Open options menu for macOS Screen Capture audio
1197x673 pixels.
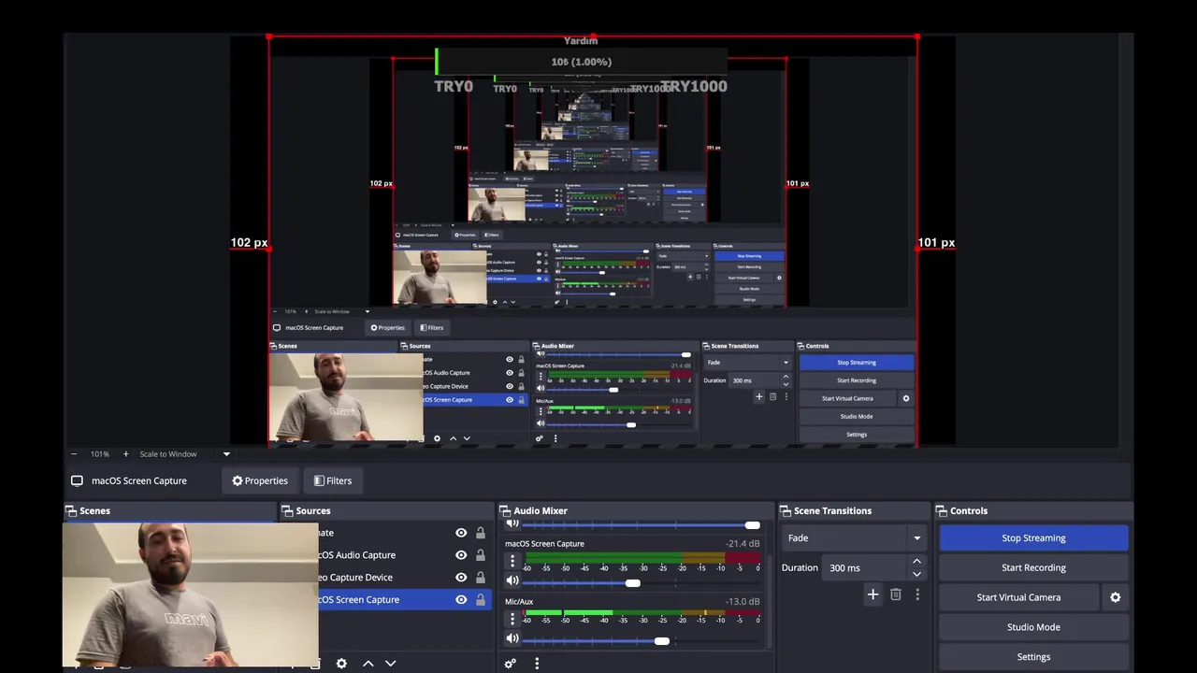[x=512, y=562]
